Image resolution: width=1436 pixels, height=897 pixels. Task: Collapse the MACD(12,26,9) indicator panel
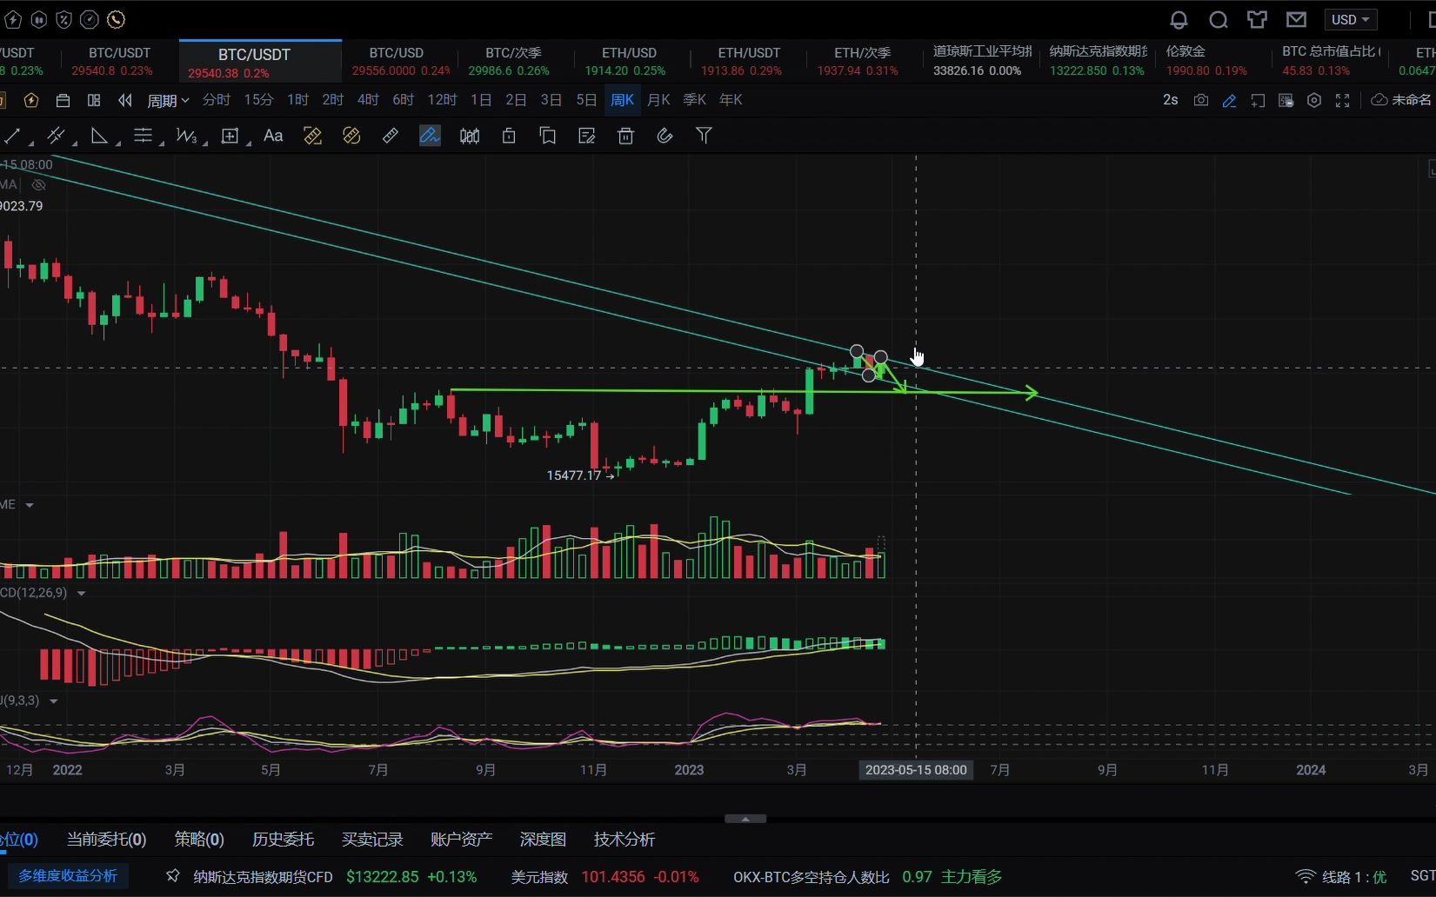[82, 593]
